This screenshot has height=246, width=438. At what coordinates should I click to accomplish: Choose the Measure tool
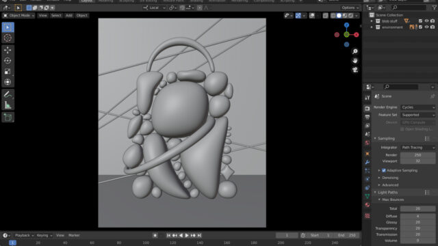(8, 105)
